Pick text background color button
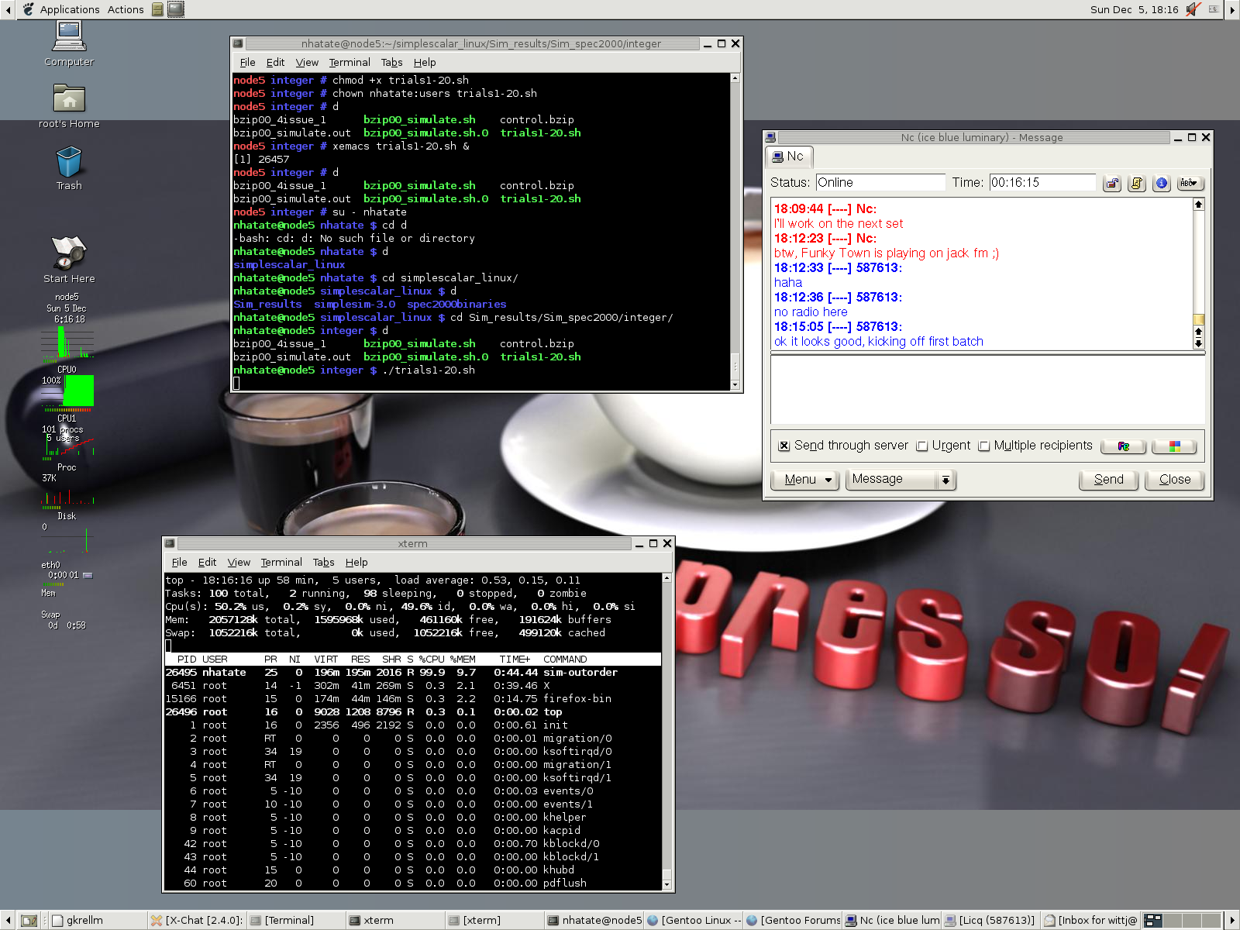The height and width of the screenshot is (930, 1240). point(1174,446)
